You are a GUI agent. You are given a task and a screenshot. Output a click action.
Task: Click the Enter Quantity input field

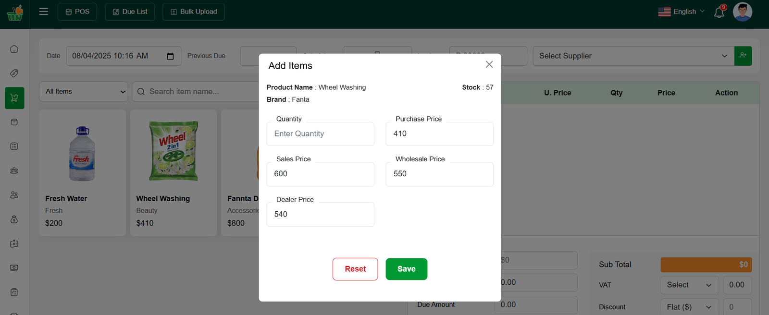tap(320, 134)
